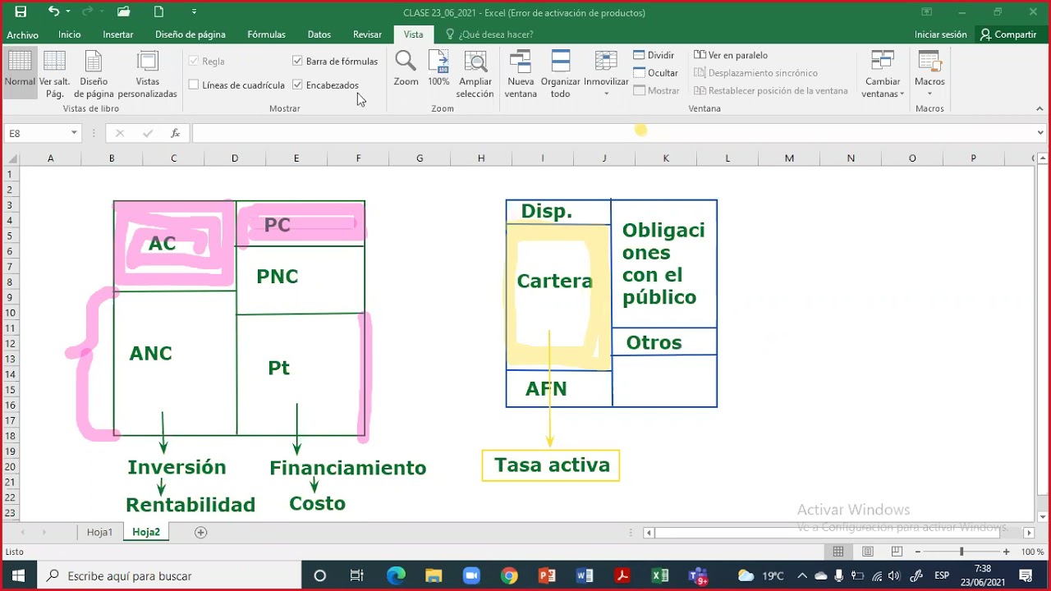1051x591 pixels.
Task: Click Compartir button
Action: 1008,34
